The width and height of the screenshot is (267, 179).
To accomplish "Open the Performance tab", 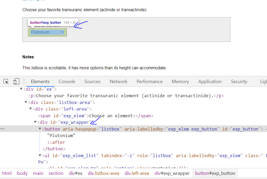I will coord(149,82).
